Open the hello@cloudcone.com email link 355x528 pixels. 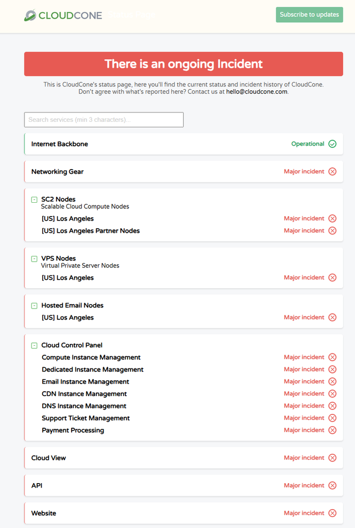coord(257,91)
